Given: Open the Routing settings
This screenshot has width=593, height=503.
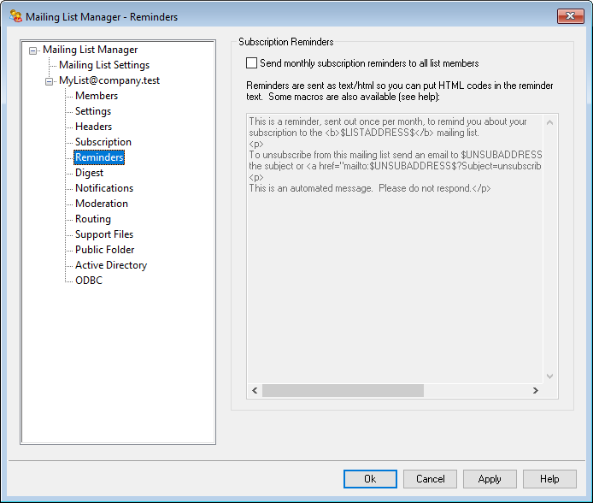Looking at the screenshot, I should tap(92, 219).
